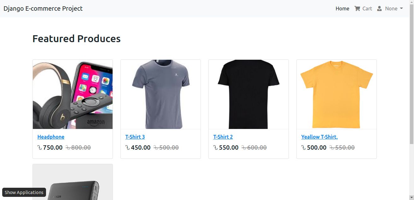This screenshot has width=414, height=200.
Task: Open the Home navigation item
Action: tap(342, 8)
